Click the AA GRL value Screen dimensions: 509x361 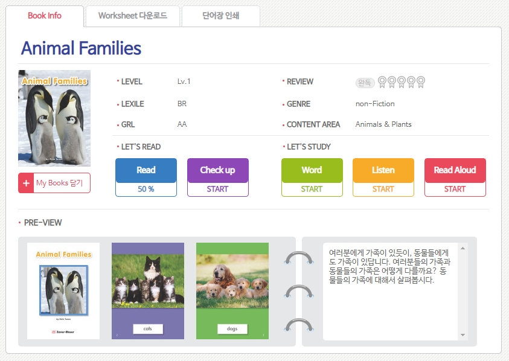182,124
